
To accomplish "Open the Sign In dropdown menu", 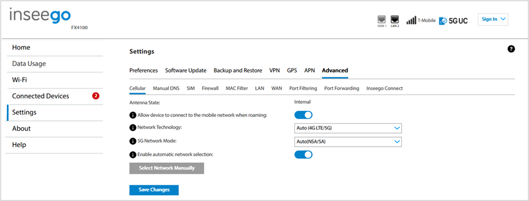I will pos(493,19).
